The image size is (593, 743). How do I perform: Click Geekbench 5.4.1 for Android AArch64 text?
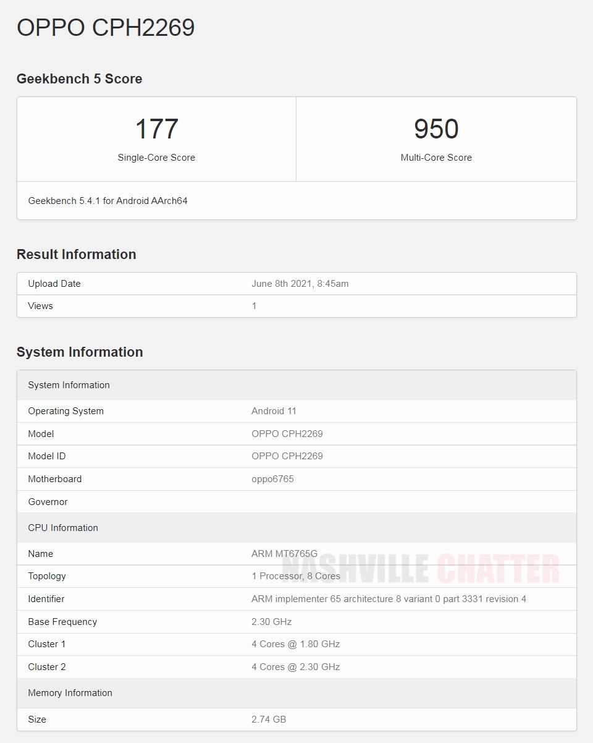[x=108, y=201]
